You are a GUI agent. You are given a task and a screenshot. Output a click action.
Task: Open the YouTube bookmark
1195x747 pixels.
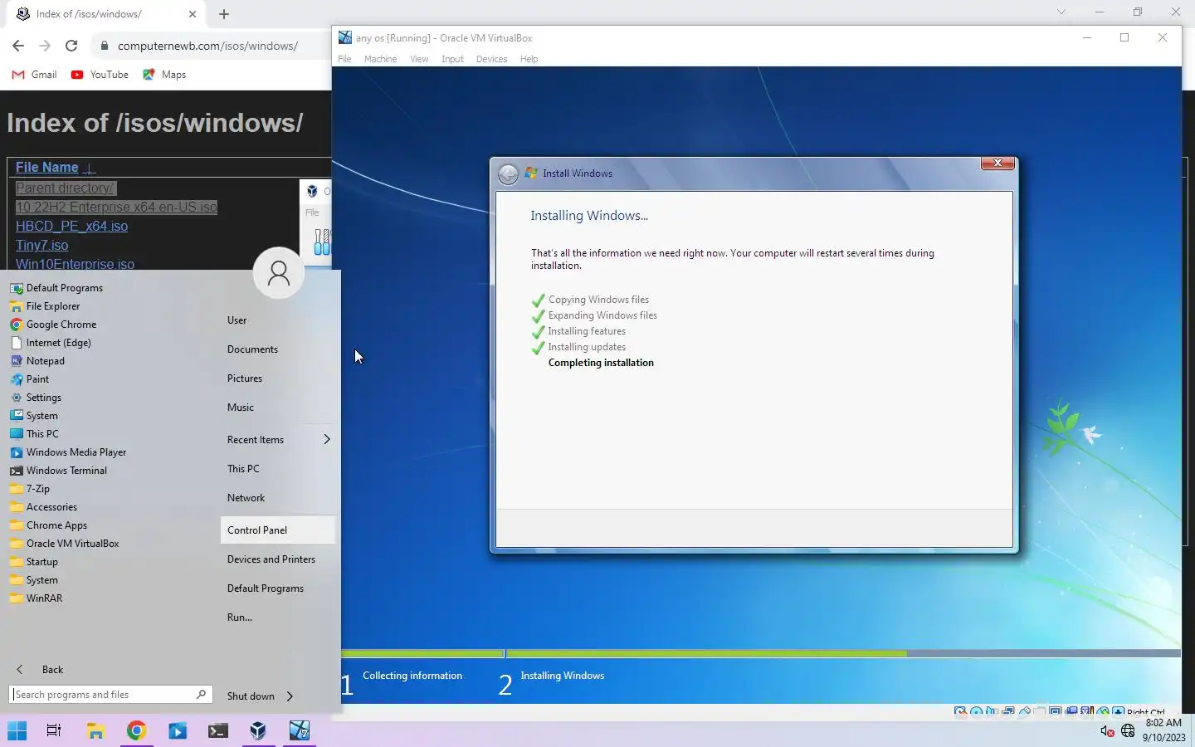click(100, 75)
